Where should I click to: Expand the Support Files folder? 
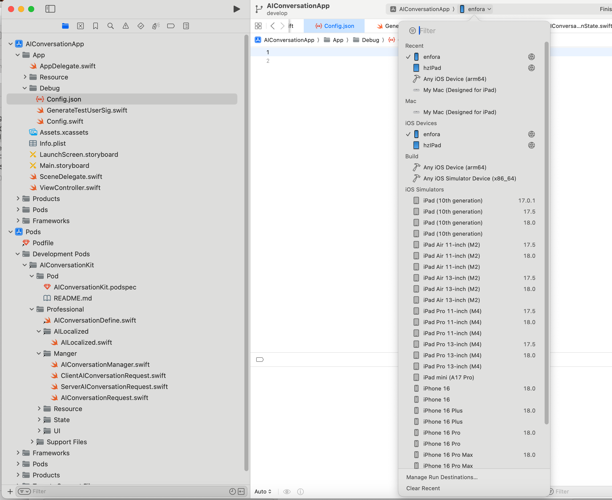pos(32,441)
